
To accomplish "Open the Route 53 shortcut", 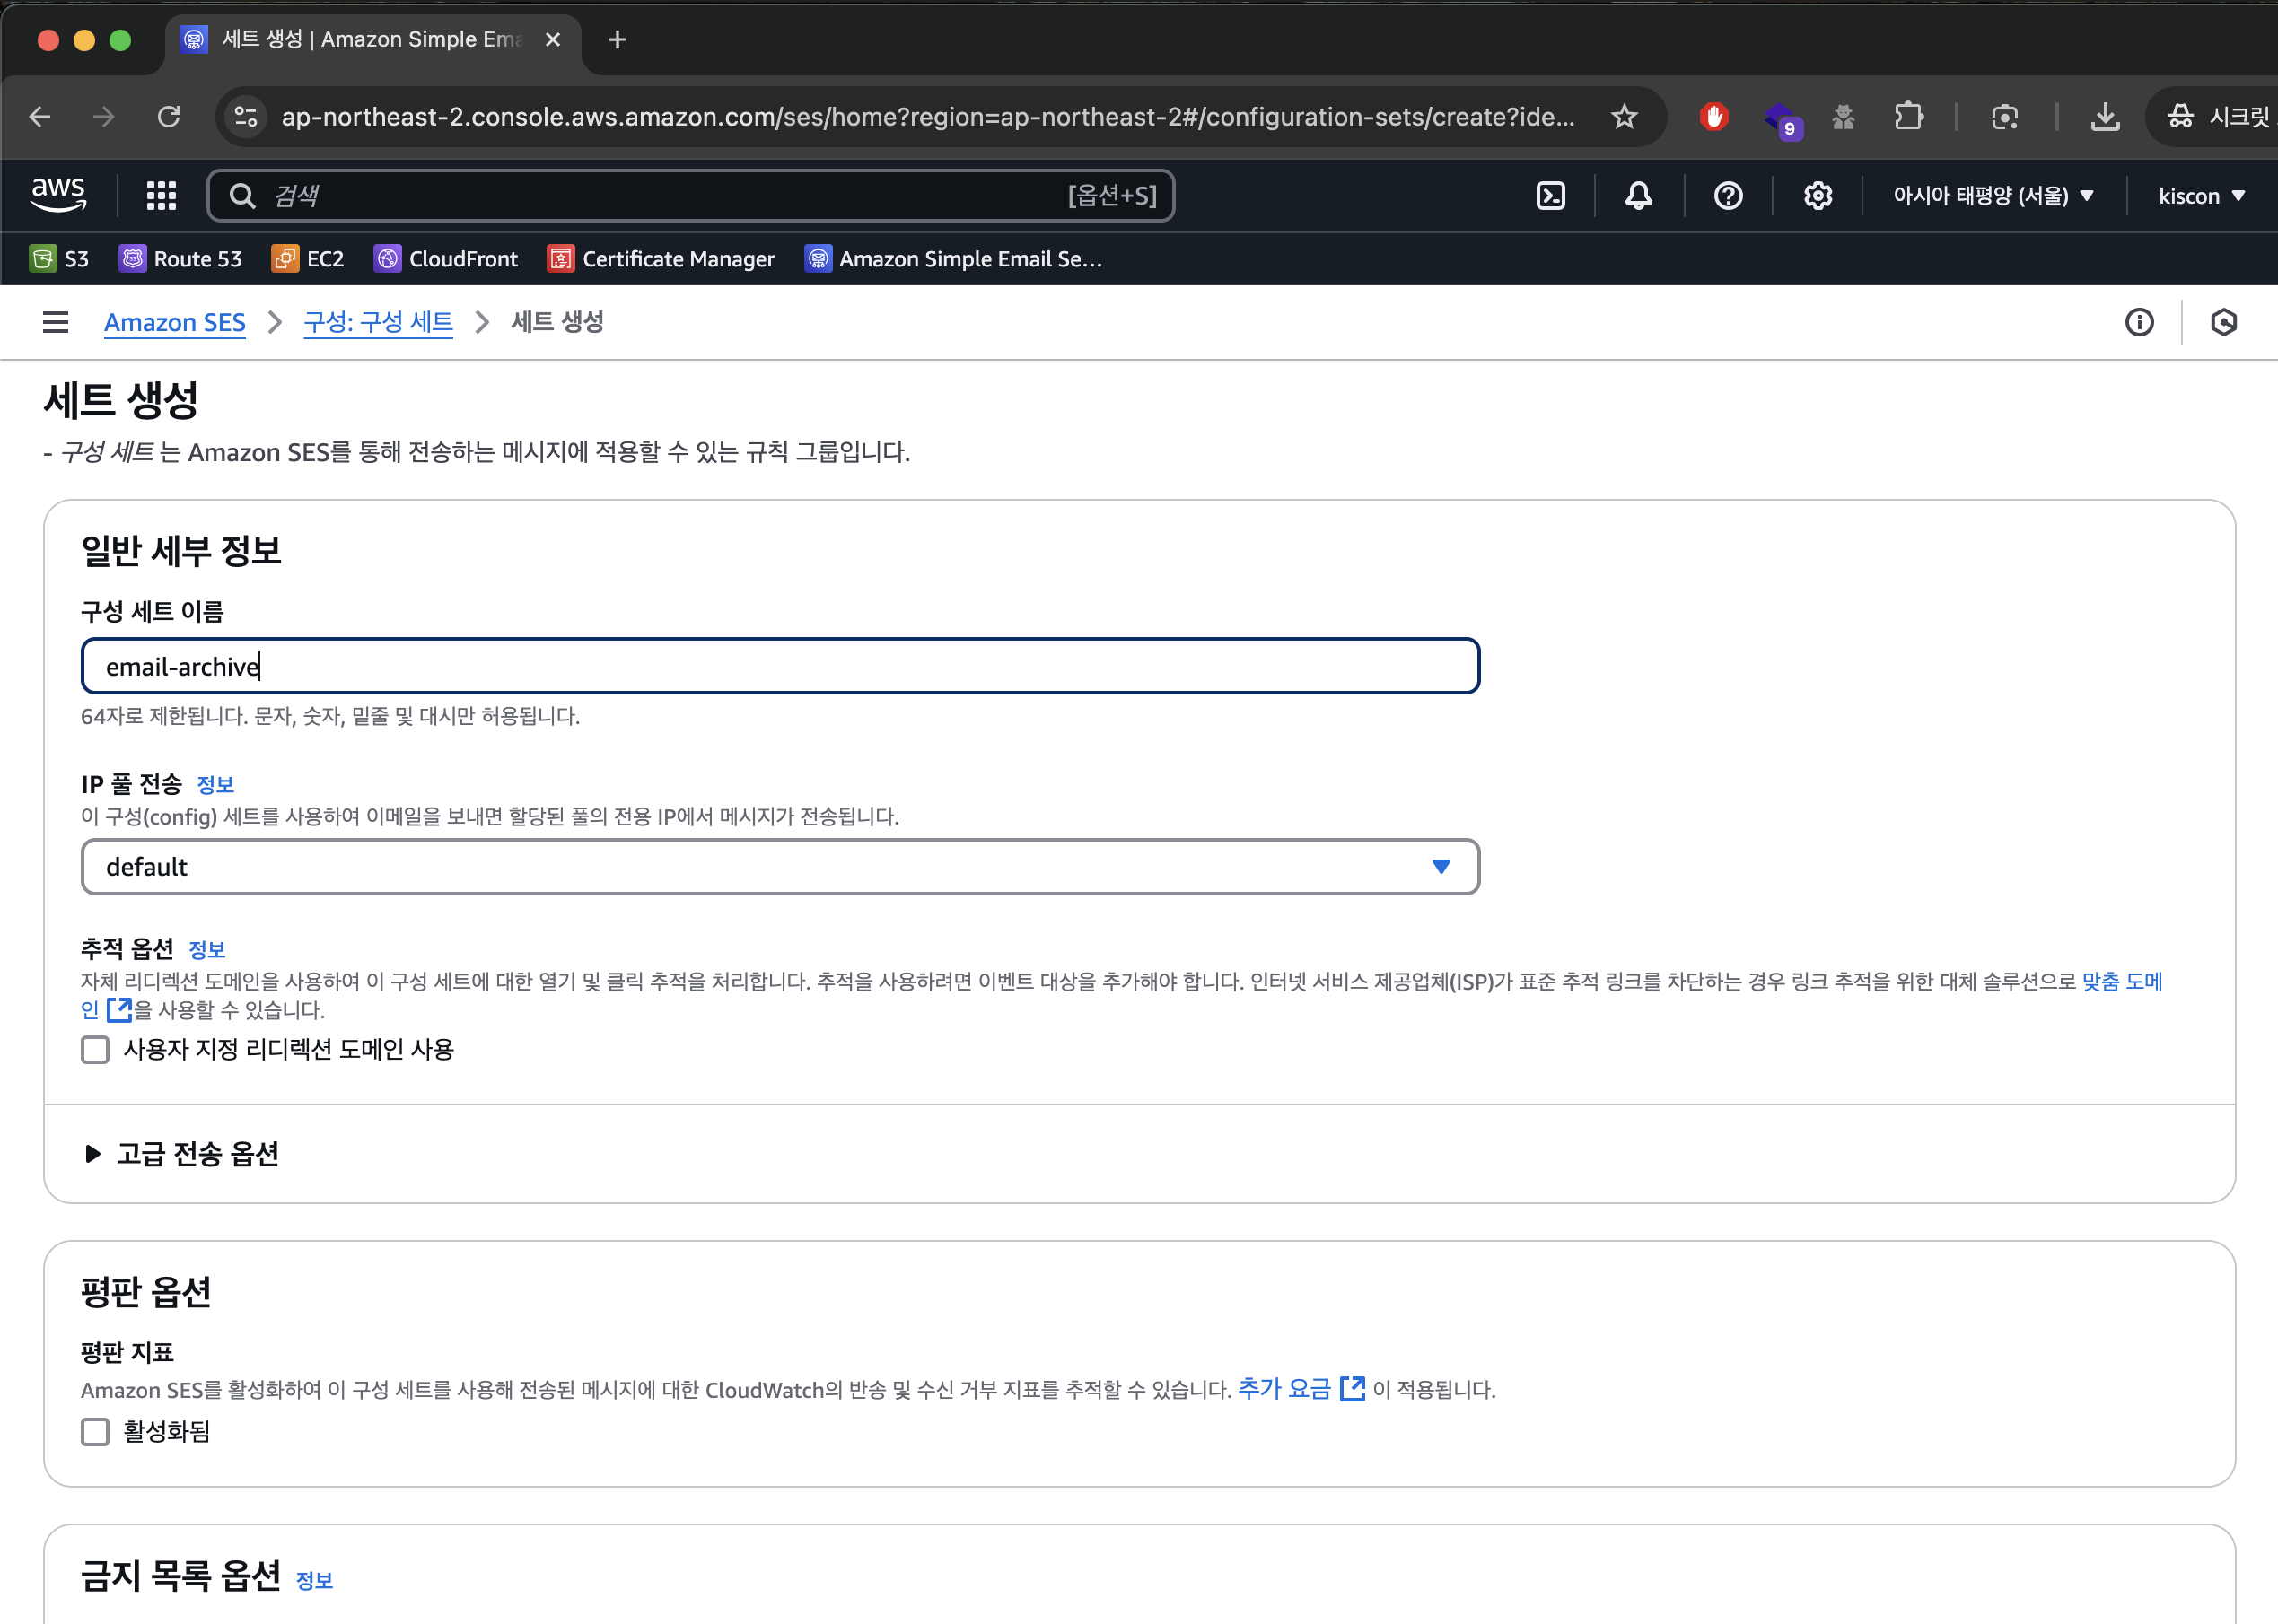I will 181,259.
